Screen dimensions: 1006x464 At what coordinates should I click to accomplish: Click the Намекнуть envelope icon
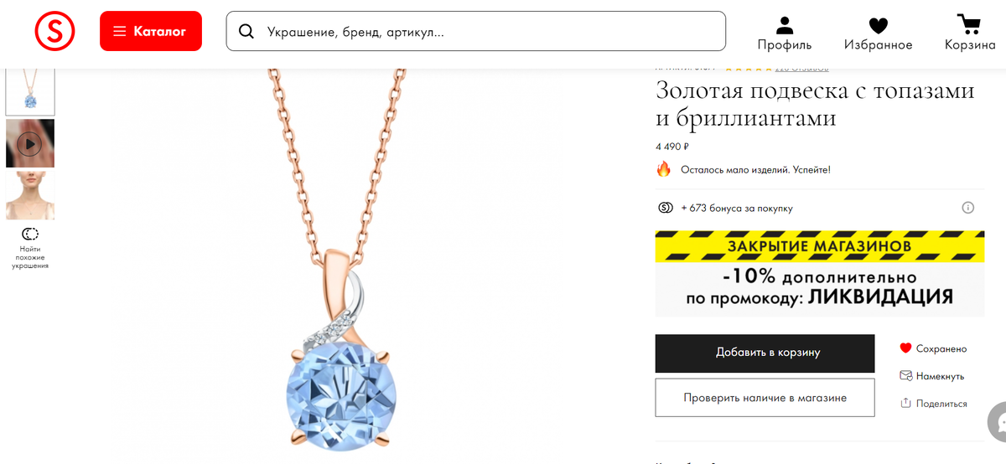click(905, 376)
